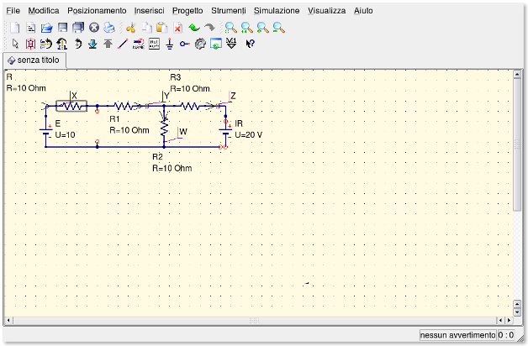Open a file with the folder icon
This screenshot has height=346, width=528.
pos(47,28)
